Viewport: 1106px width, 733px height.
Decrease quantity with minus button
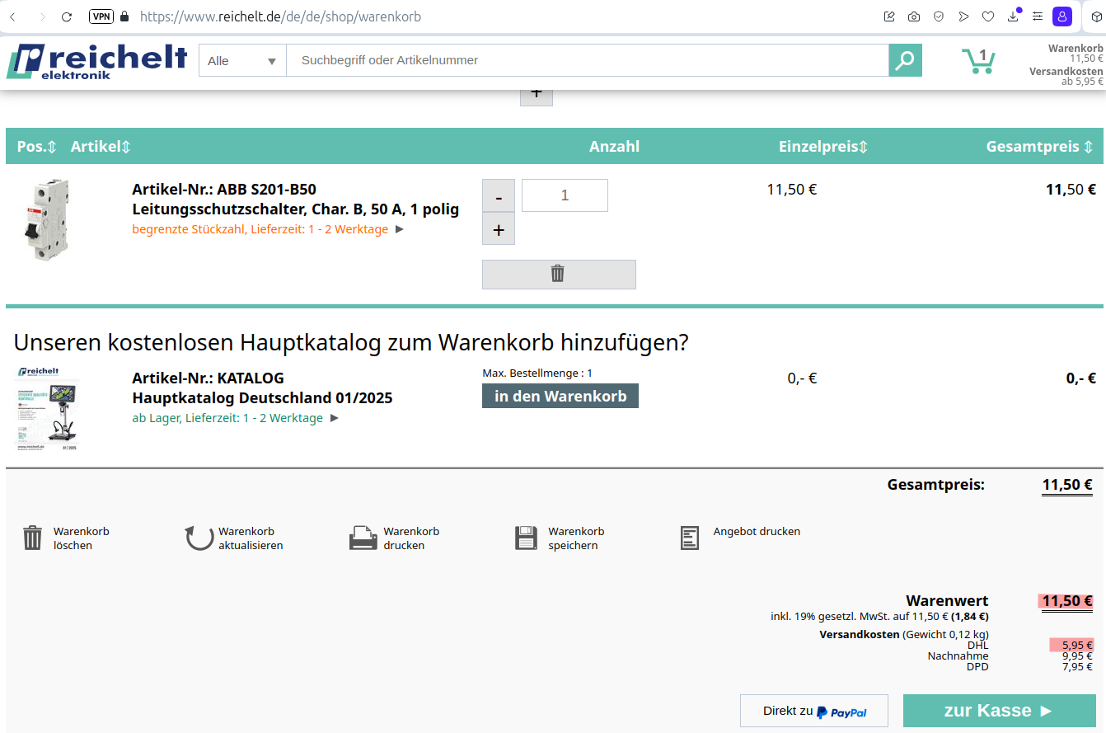click(498, 196)
